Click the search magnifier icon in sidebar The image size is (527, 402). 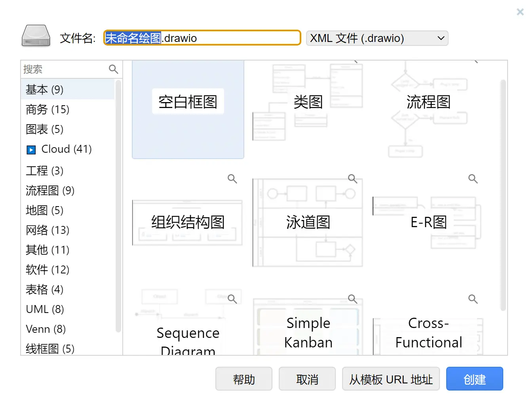coord(113,69)
